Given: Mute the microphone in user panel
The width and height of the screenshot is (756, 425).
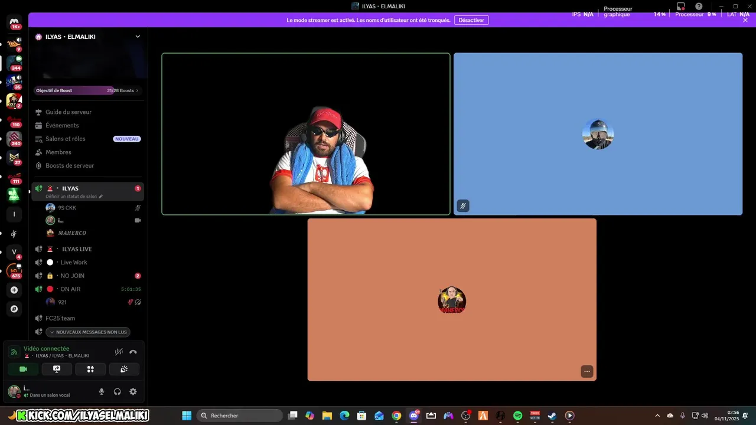Looking at the screenshot, I should 102,391.
